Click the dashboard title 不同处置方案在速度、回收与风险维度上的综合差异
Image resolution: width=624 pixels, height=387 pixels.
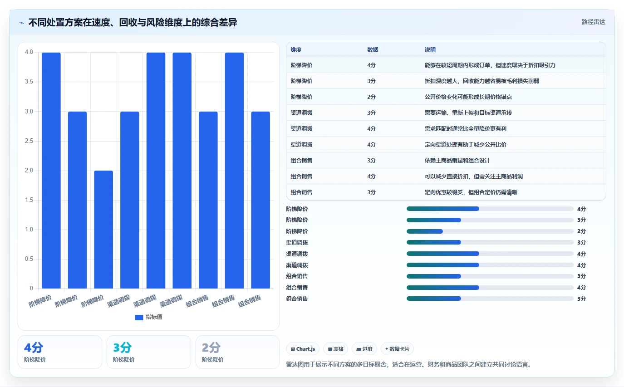tap(133, 22)
